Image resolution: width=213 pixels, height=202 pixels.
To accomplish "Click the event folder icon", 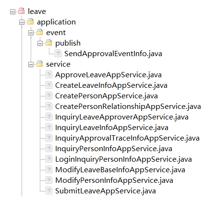I will coord(39,32).
